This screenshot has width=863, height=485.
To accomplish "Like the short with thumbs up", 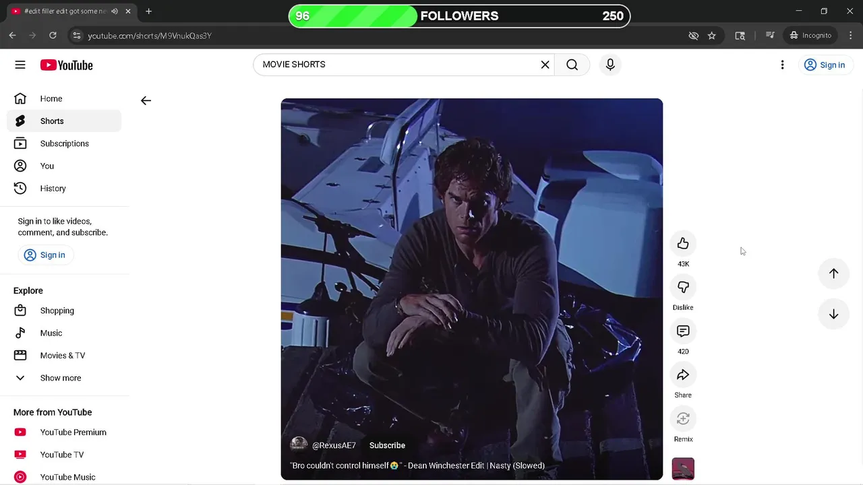I will [683, 243].
